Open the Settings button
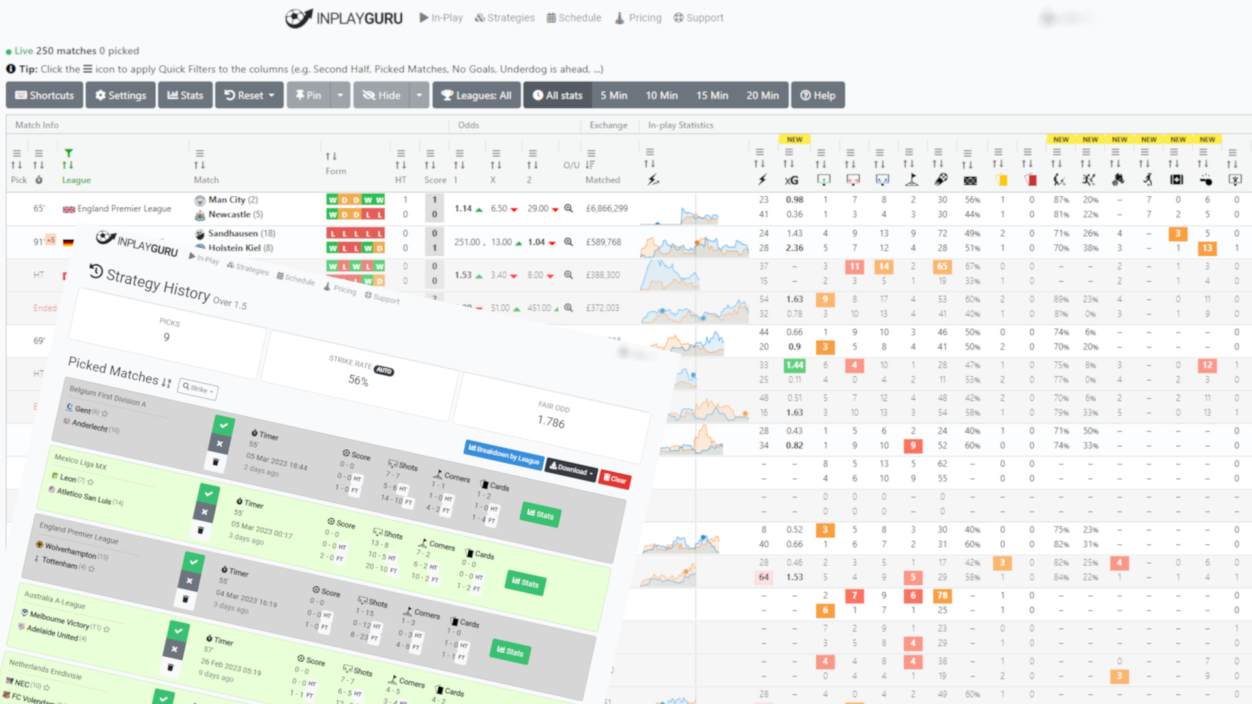 121,95
